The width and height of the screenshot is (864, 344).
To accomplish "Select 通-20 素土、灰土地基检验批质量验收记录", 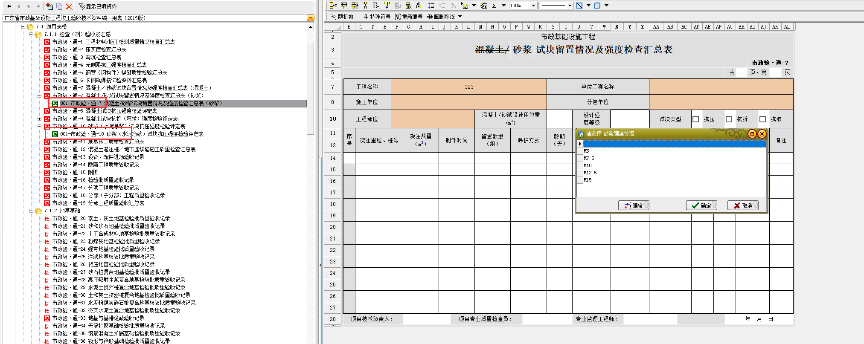I will [x=111, y=218].
